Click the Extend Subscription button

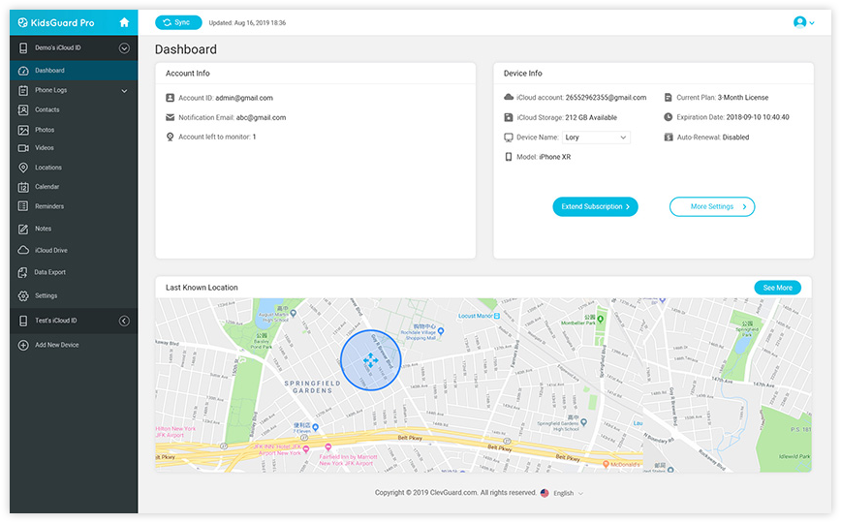[595, 206]
